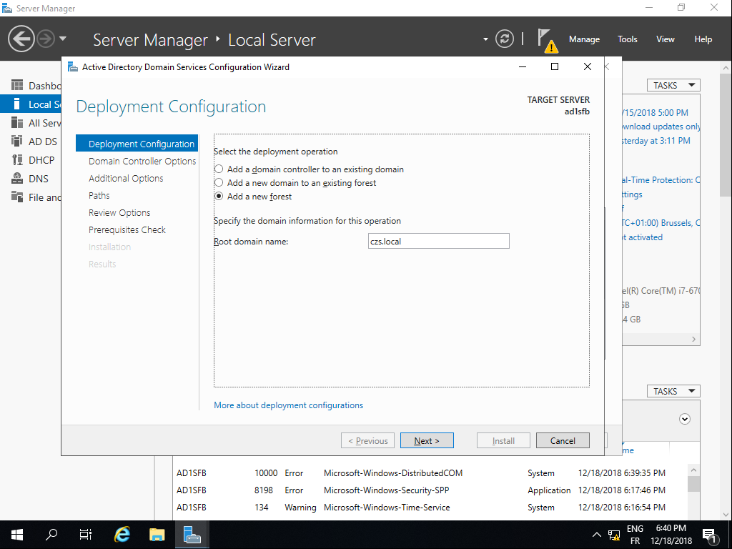Viewport: 732px width, 549px height.
Task: Open the notifications flag with warning
Action: tap(546, 40)
